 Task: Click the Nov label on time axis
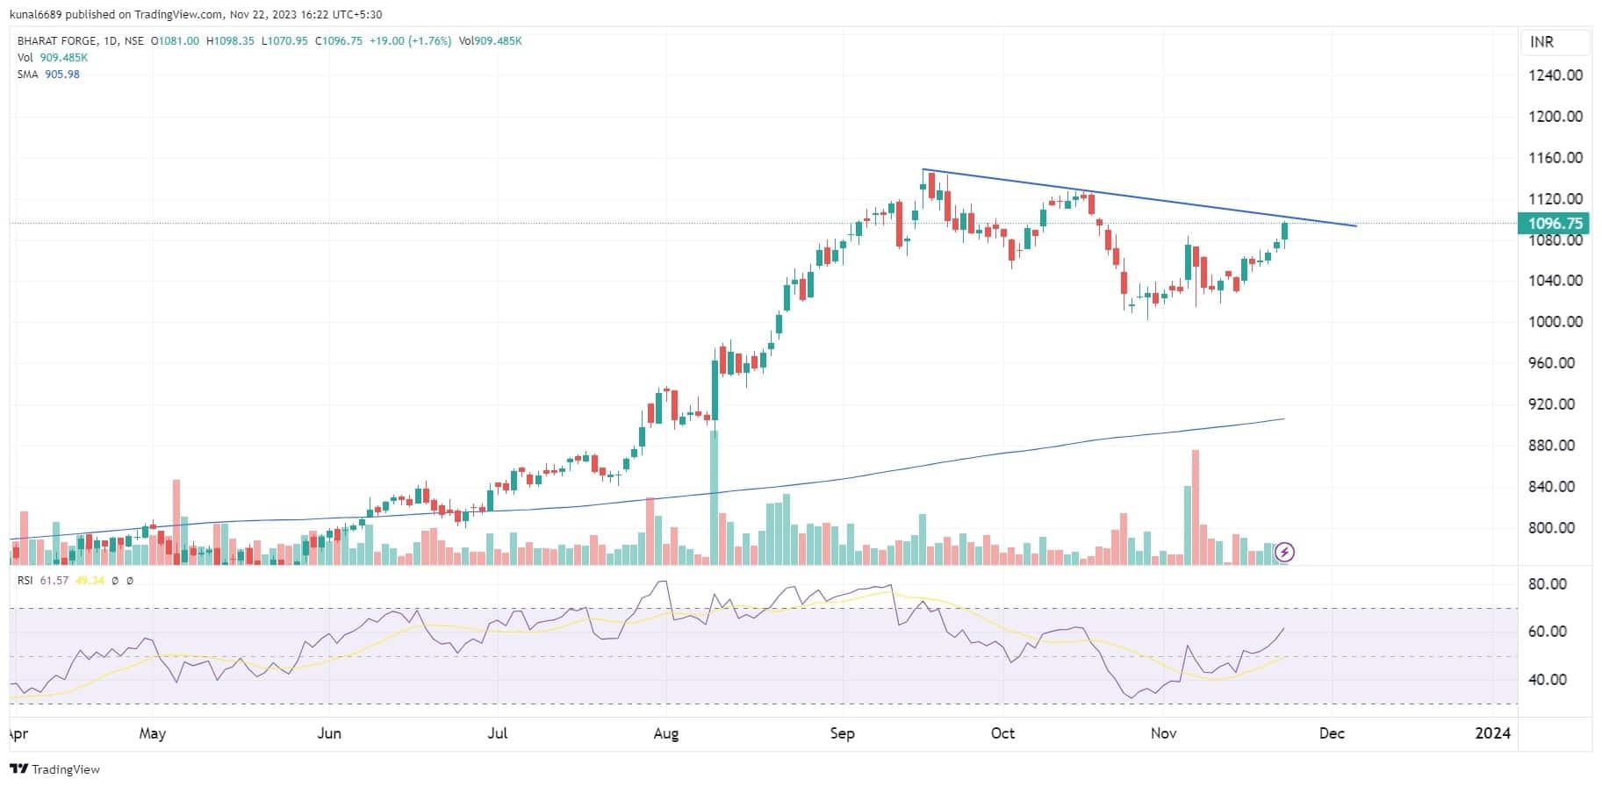(x=1163, y=733)
